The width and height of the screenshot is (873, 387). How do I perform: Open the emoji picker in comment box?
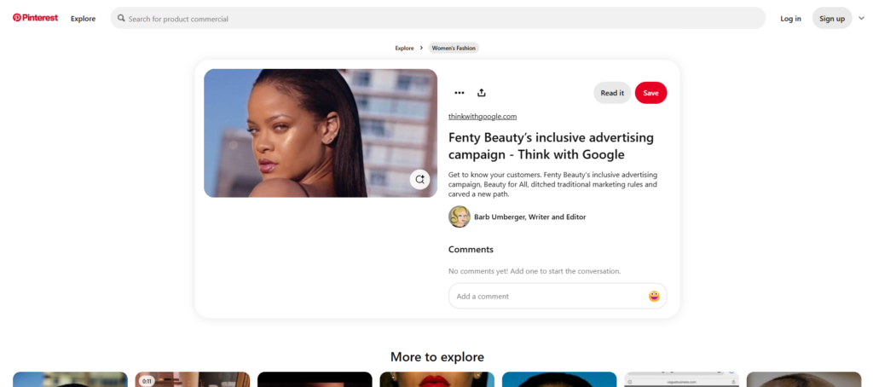tap(654, 297)
